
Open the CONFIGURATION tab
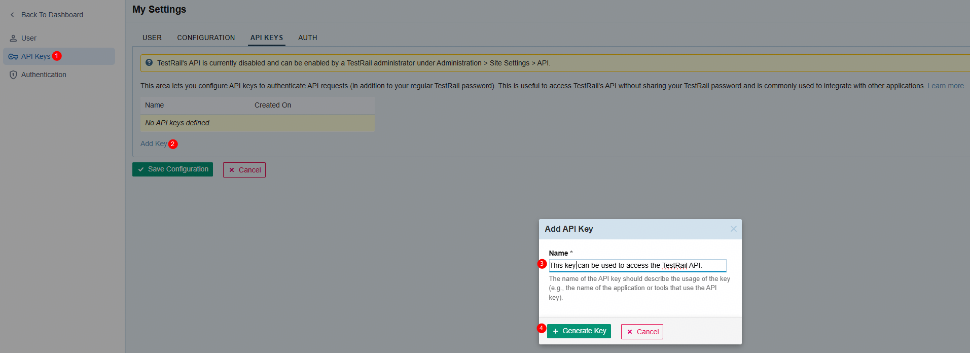(206, 38)
